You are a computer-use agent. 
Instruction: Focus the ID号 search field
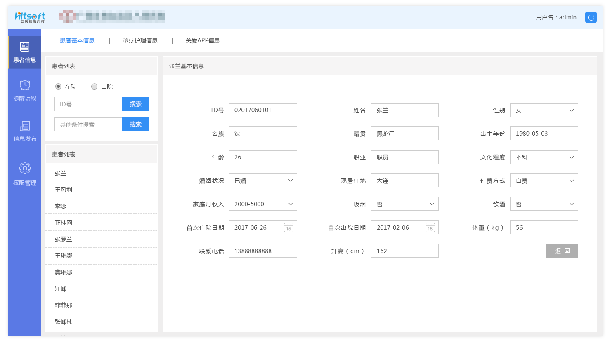click(x=88, y=104)
